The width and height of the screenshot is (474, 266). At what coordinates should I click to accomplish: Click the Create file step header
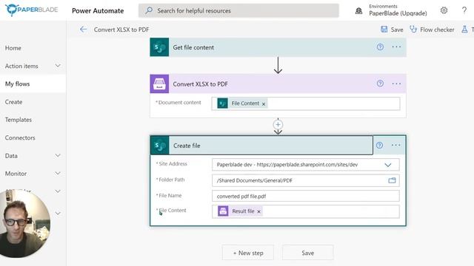261,146
